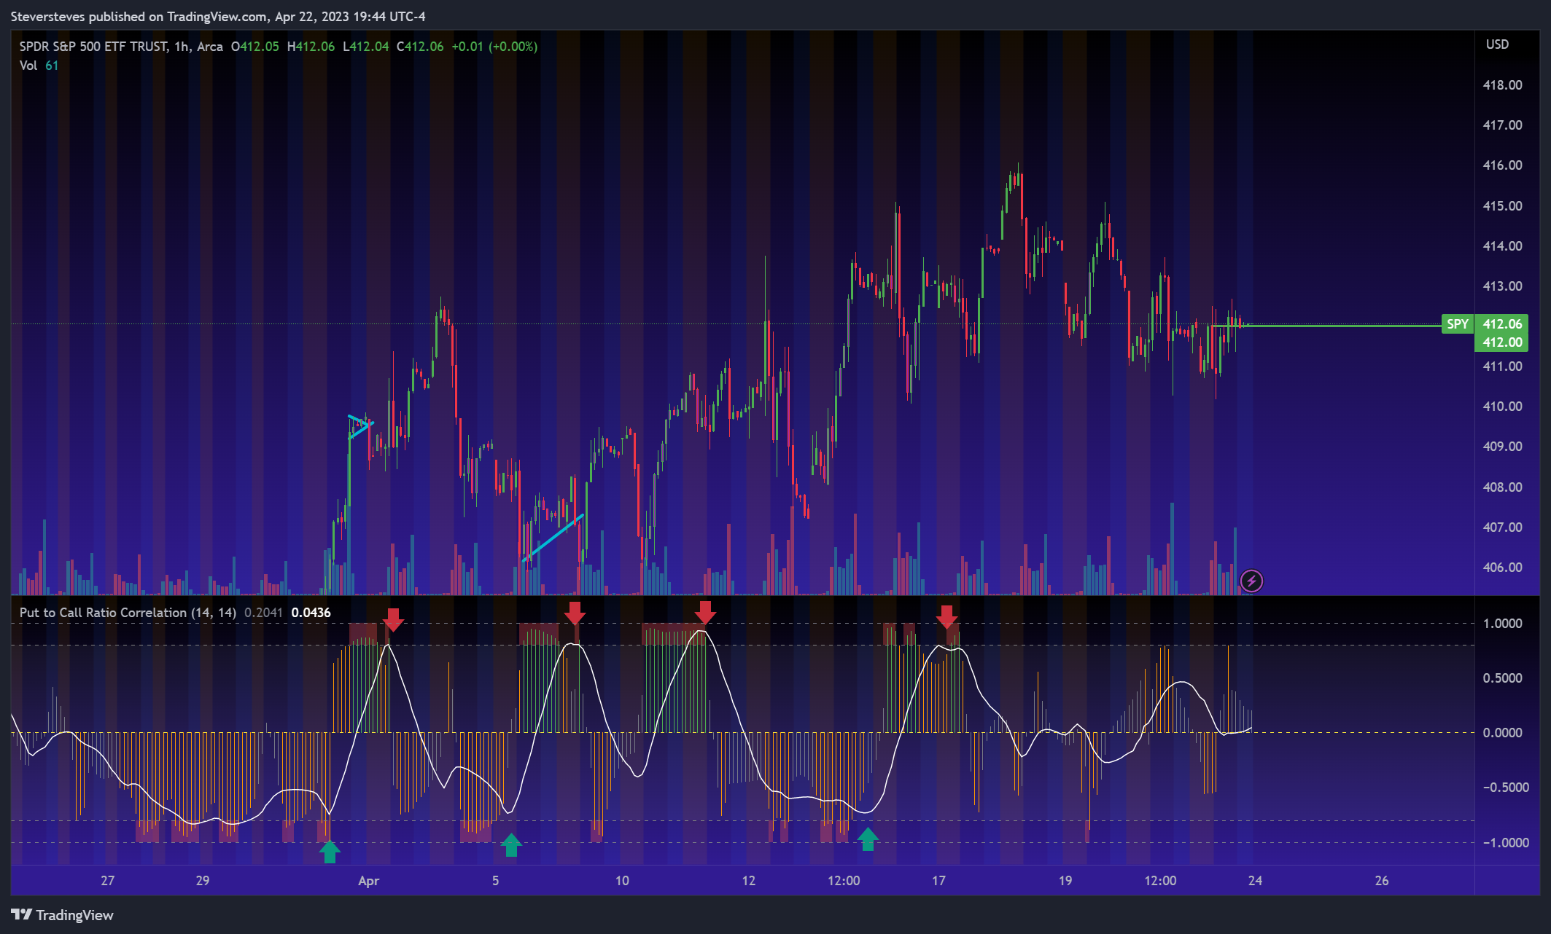The width and height of the screenshot is (1551, 934).
Task: Click the 408.00 price axis label
Action: (1503, 487)
